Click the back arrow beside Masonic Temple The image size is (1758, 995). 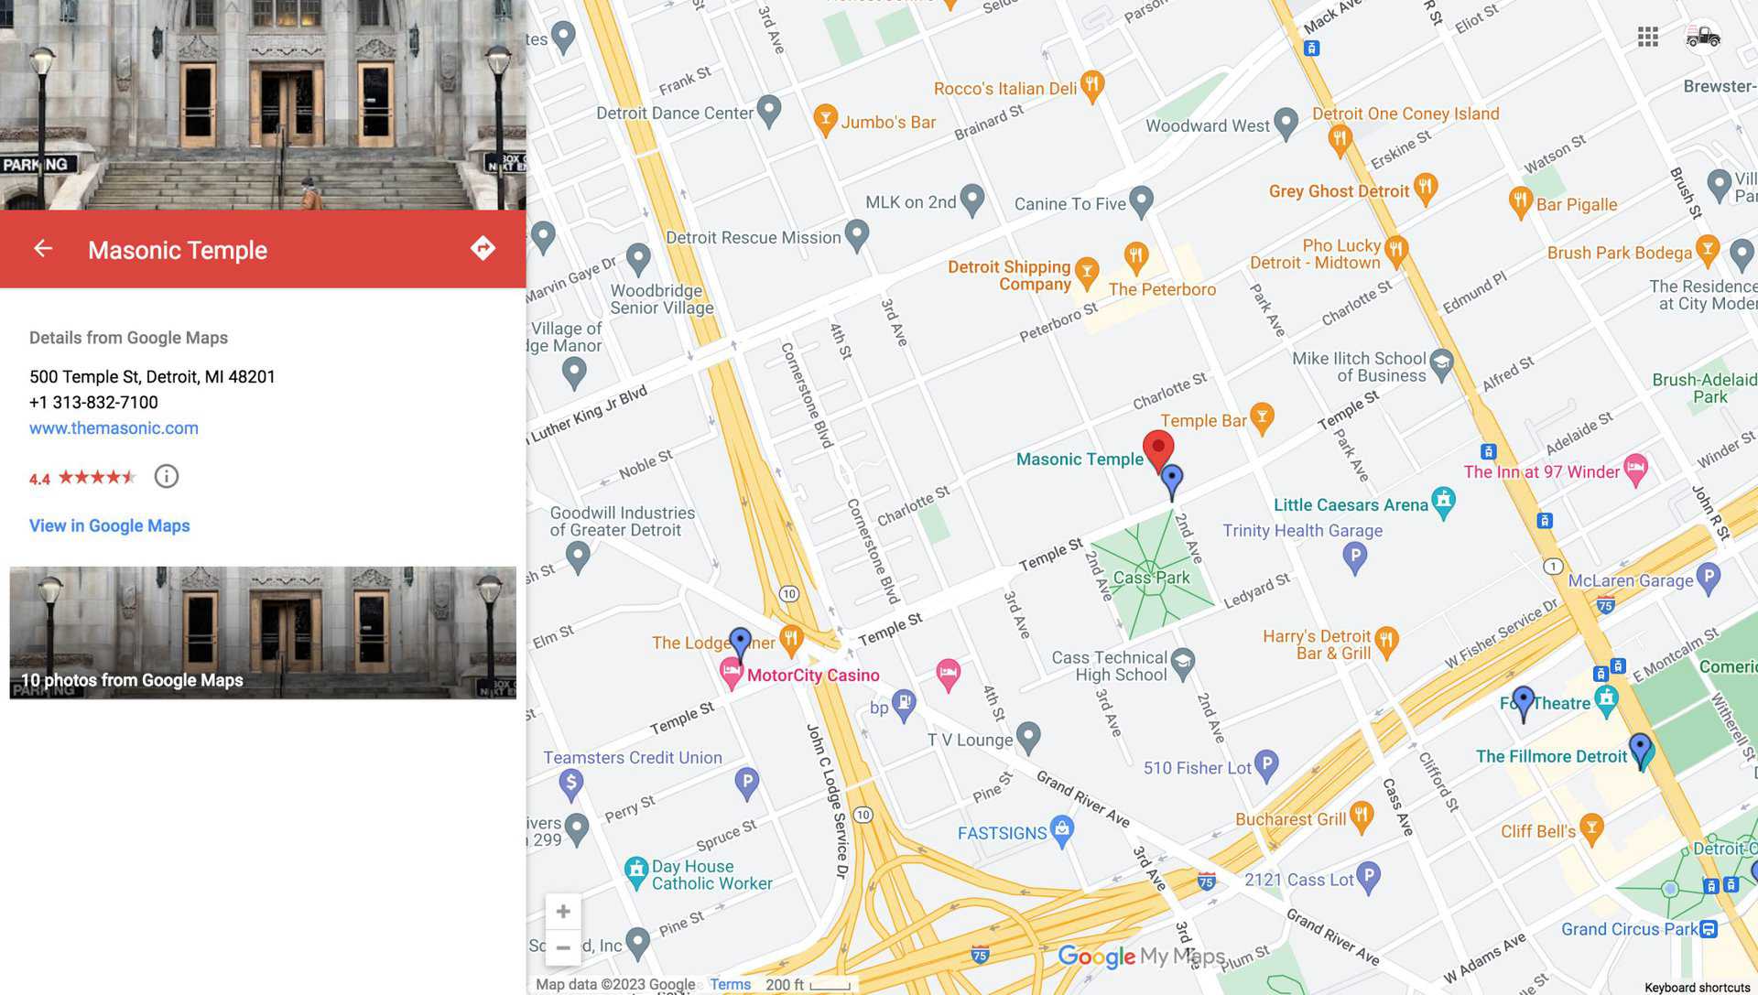43,248
